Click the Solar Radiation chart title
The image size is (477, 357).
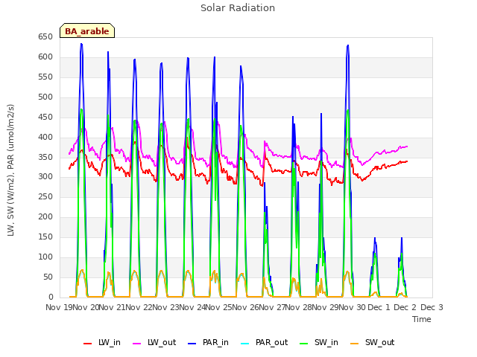click(238, 8)
